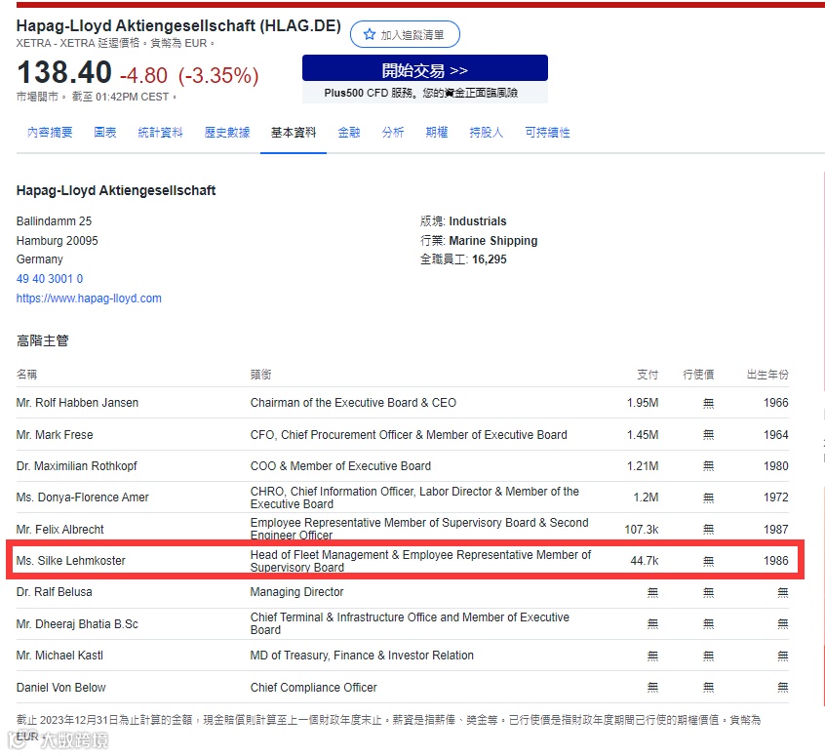Click the 高階主管 executives section heading
The image size is (825, 756).
tap(43, 340)
